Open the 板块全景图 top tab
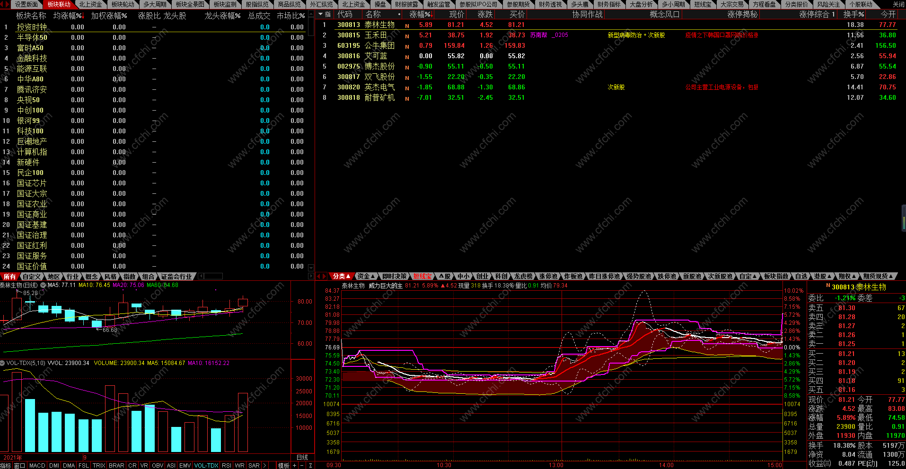Image resolution: width=906 pixels, height=469 pixels. 190,4
